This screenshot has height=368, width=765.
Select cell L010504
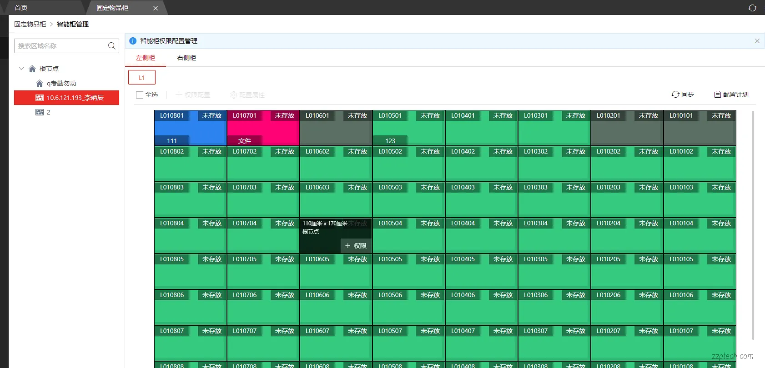click(409, 236)
